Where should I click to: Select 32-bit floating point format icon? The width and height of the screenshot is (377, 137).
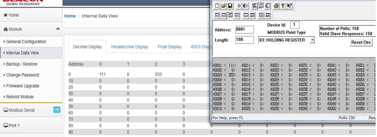pos(246,15)
